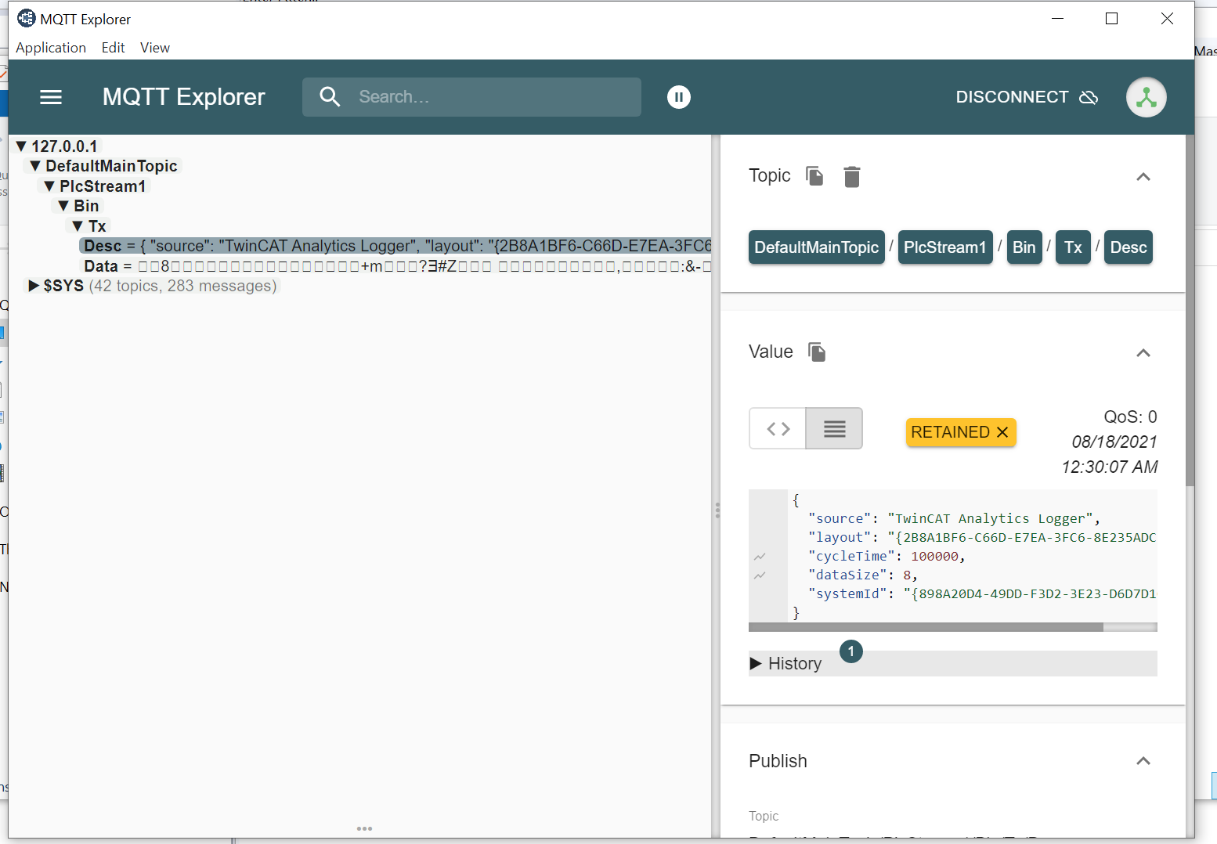Collapse the 127.0.0.1 tree node
The image size is (1217, 844).
pos(21,146)
